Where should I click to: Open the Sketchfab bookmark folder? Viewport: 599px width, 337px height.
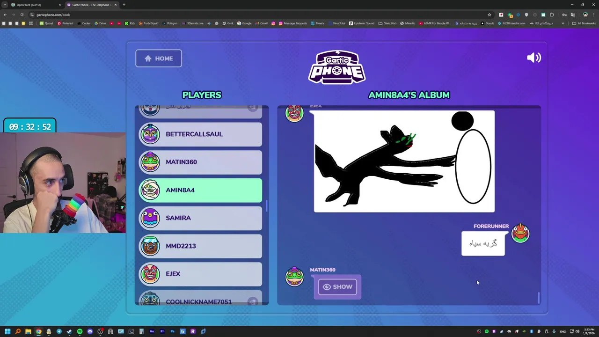[387, 23]
